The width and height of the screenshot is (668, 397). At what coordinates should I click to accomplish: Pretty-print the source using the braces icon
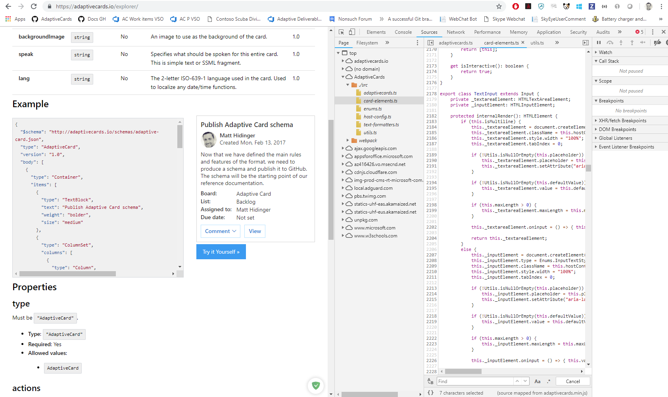pos(431,392)
